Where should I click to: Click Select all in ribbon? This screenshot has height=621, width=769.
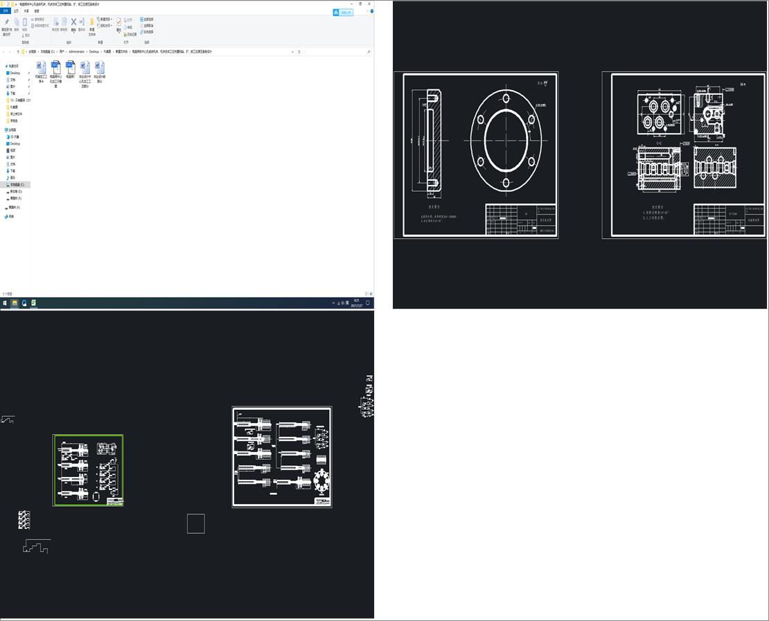(x=147, y=19)
